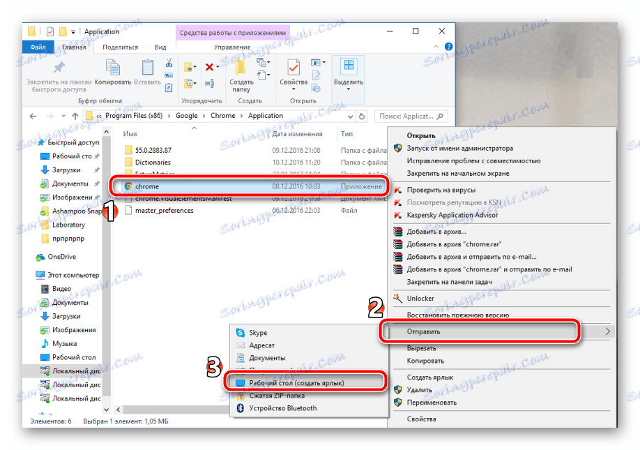Viewport: 640px width, 450px height.
Task: Open Properties checkmark icon
Action: click(294, 68)
